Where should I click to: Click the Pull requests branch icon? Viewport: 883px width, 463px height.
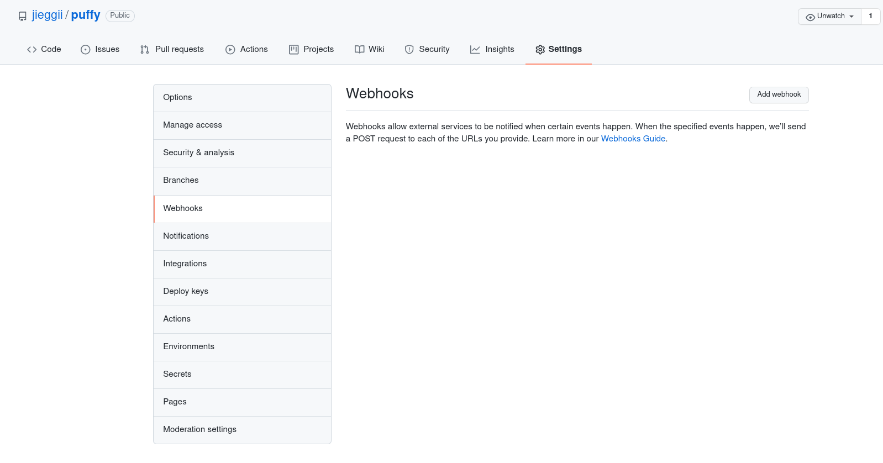tap(145, 50)
